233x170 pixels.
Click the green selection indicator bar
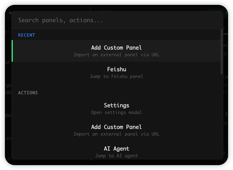click(x=12, y=51)
